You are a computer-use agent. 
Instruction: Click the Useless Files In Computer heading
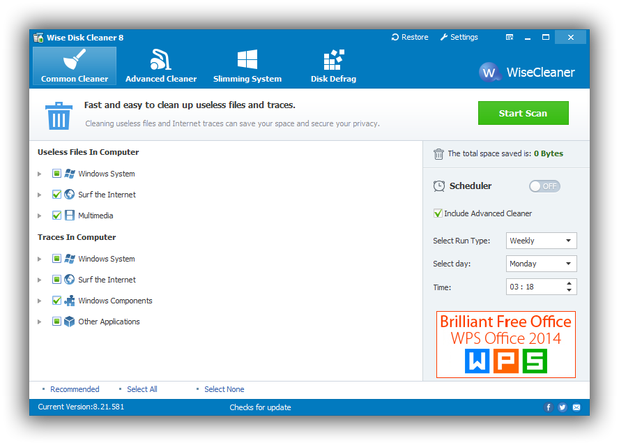pyautogui.click(x=88, y=152)
